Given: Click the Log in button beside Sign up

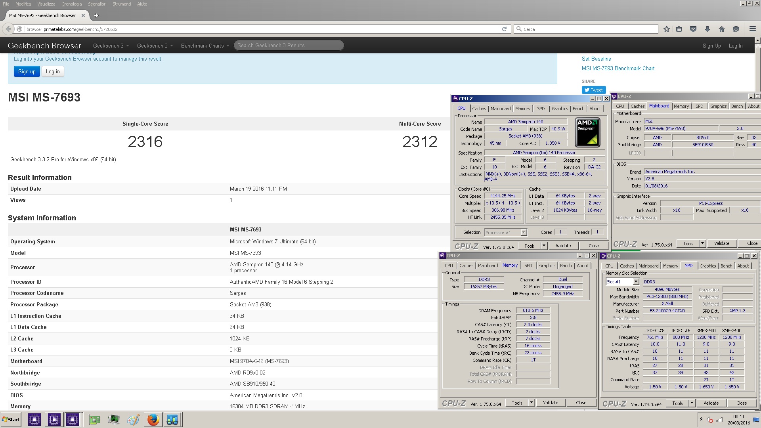Looking at the screenshot, I should pos(53,72).
